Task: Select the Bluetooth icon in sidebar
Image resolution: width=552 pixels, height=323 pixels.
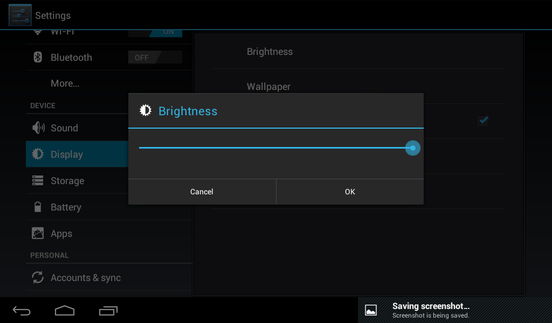Action: click(x=38, y=57)
